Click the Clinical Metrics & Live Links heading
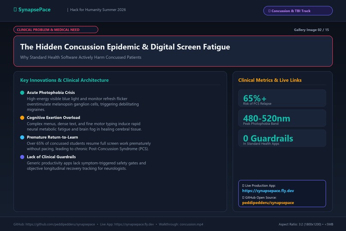 pos(270,80)
